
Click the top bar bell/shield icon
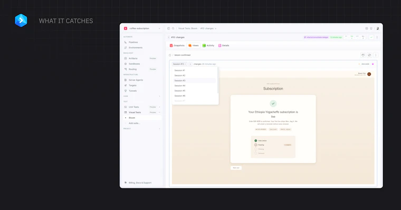[371, 28]
